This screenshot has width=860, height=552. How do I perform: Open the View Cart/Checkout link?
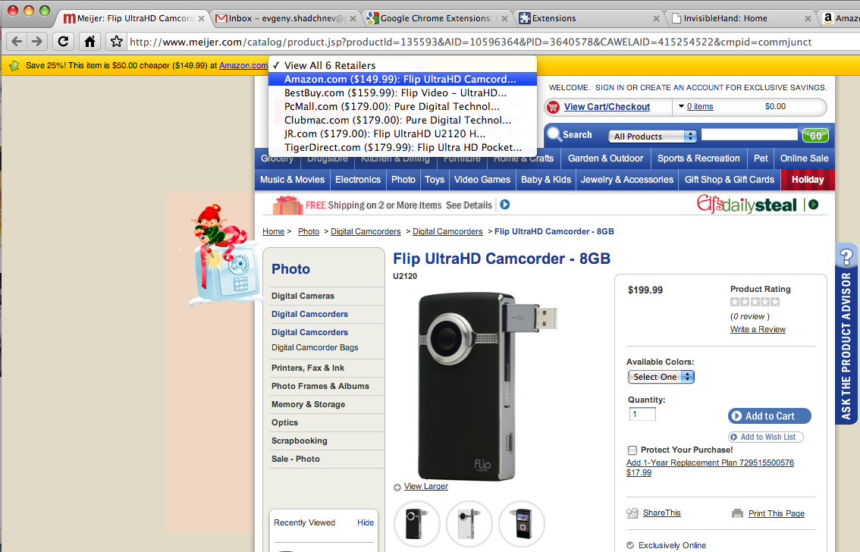(x=607, y=107)
